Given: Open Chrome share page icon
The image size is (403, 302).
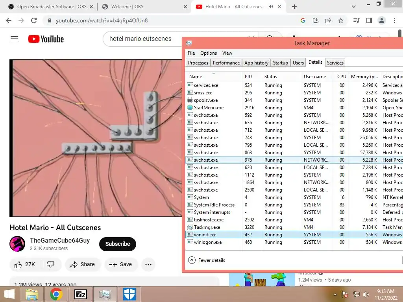Looking at the screenshot, I should pos(328,20).
